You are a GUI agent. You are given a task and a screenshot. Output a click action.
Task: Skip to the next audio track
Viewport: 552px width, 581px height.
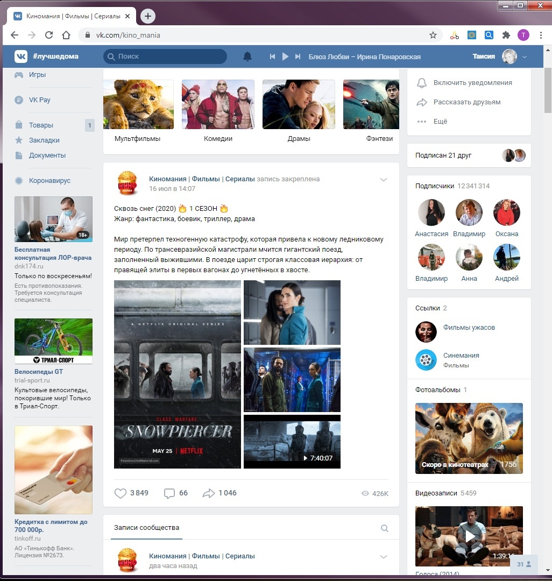point(298,56)
